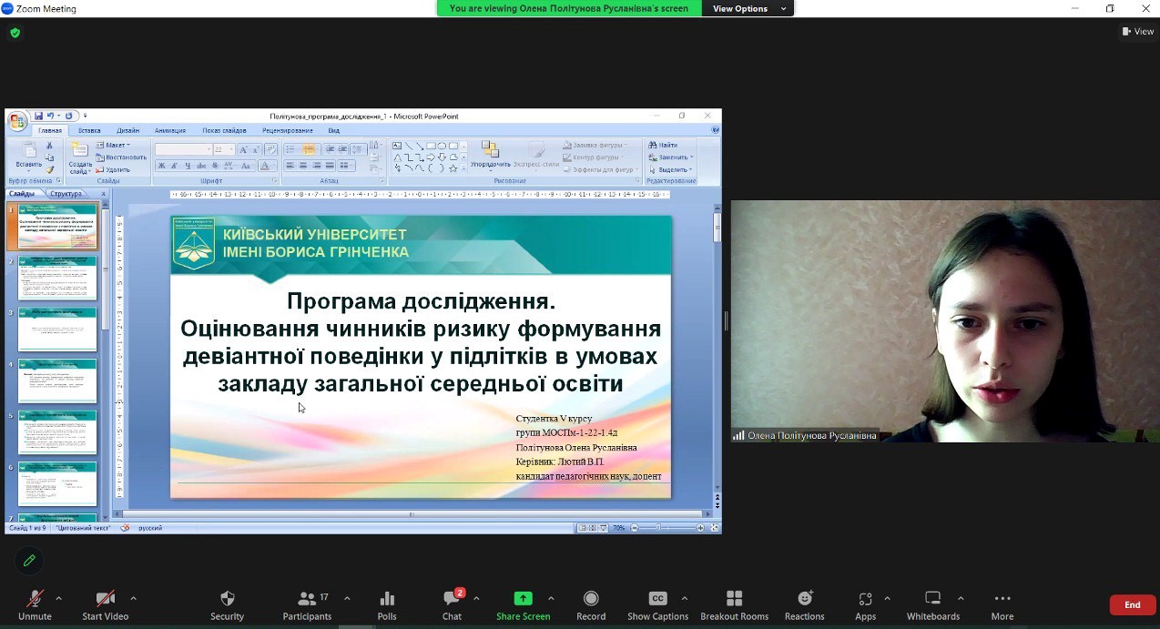Open the Security shield options
This screenshot has height=629, width=1160.
pyautogui.click(x=227, y=604)
